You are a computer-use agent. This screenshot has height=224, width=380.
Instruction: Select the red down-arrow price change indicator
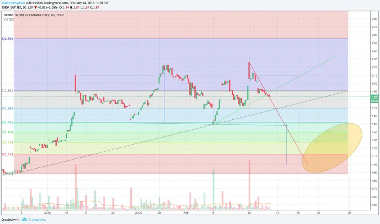pyautogui.click(x=35, y=7)
